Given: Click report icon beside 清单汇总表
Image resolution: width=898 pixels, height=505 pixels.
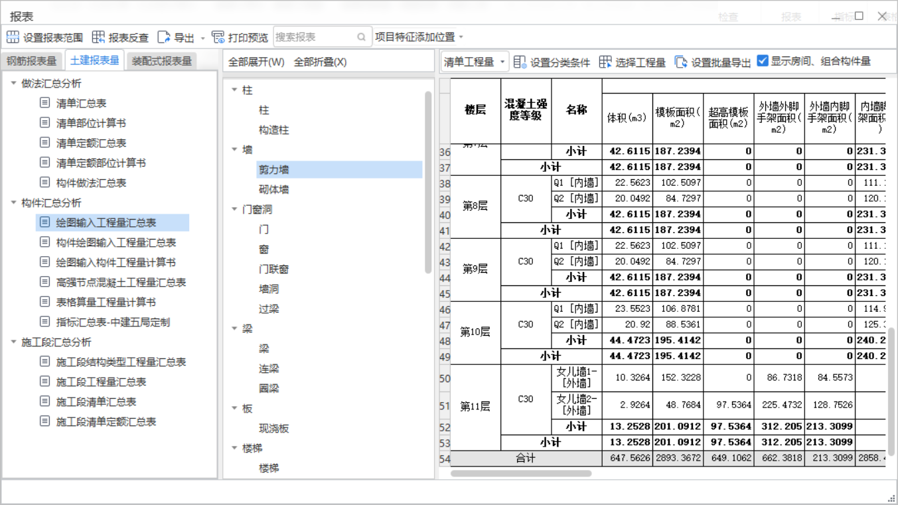Looking at the screenshot, I should [x=44, y=103].
